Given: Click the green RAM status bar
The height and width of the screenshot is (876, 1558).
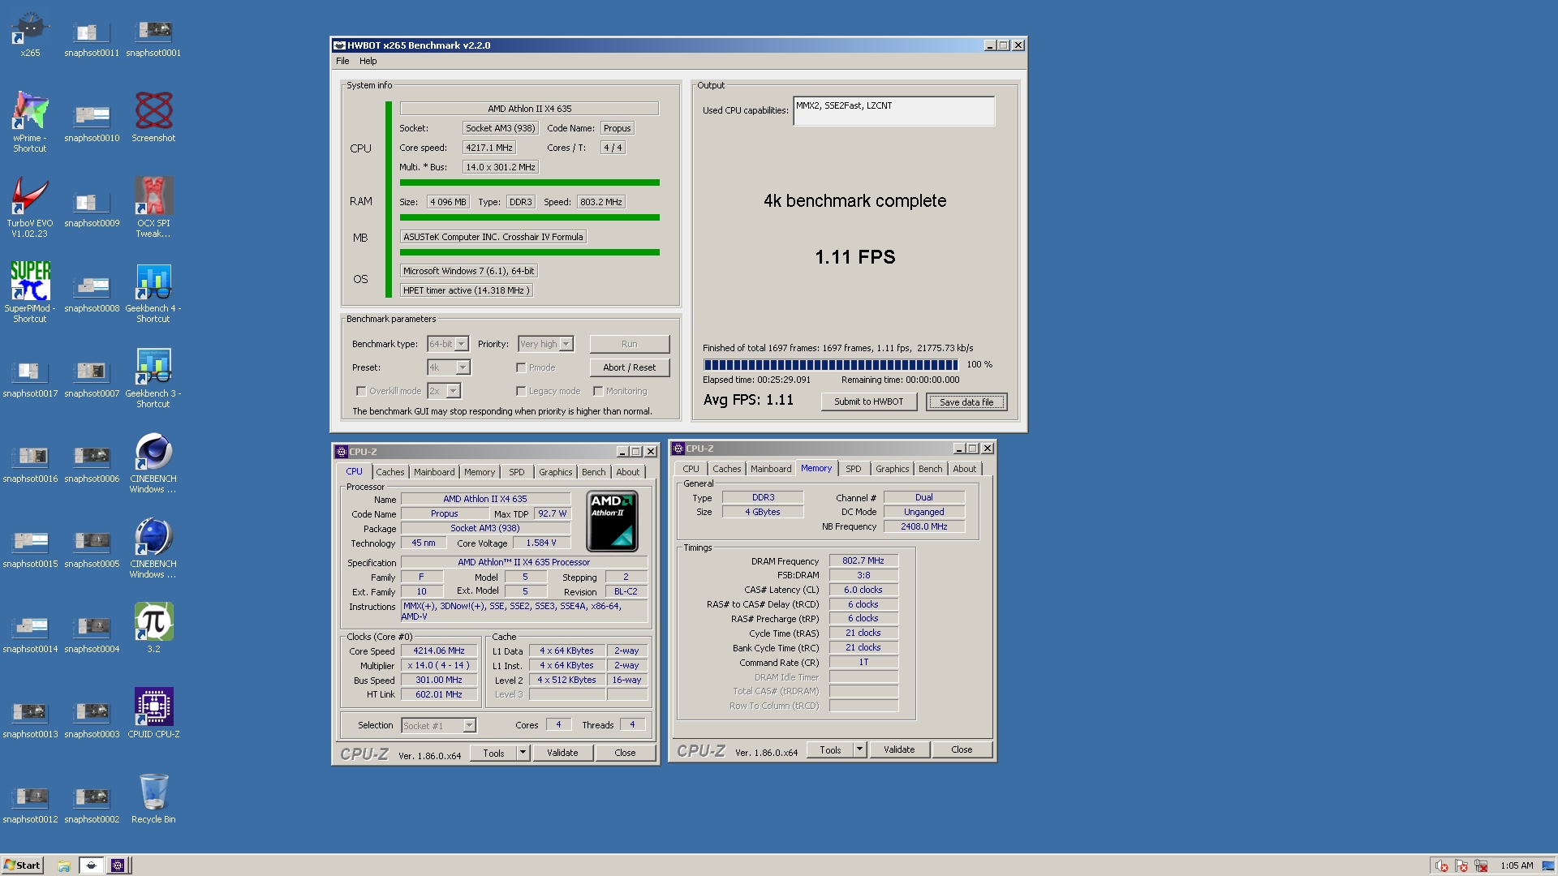Looking at the screenshot, I should click(530, 217).
